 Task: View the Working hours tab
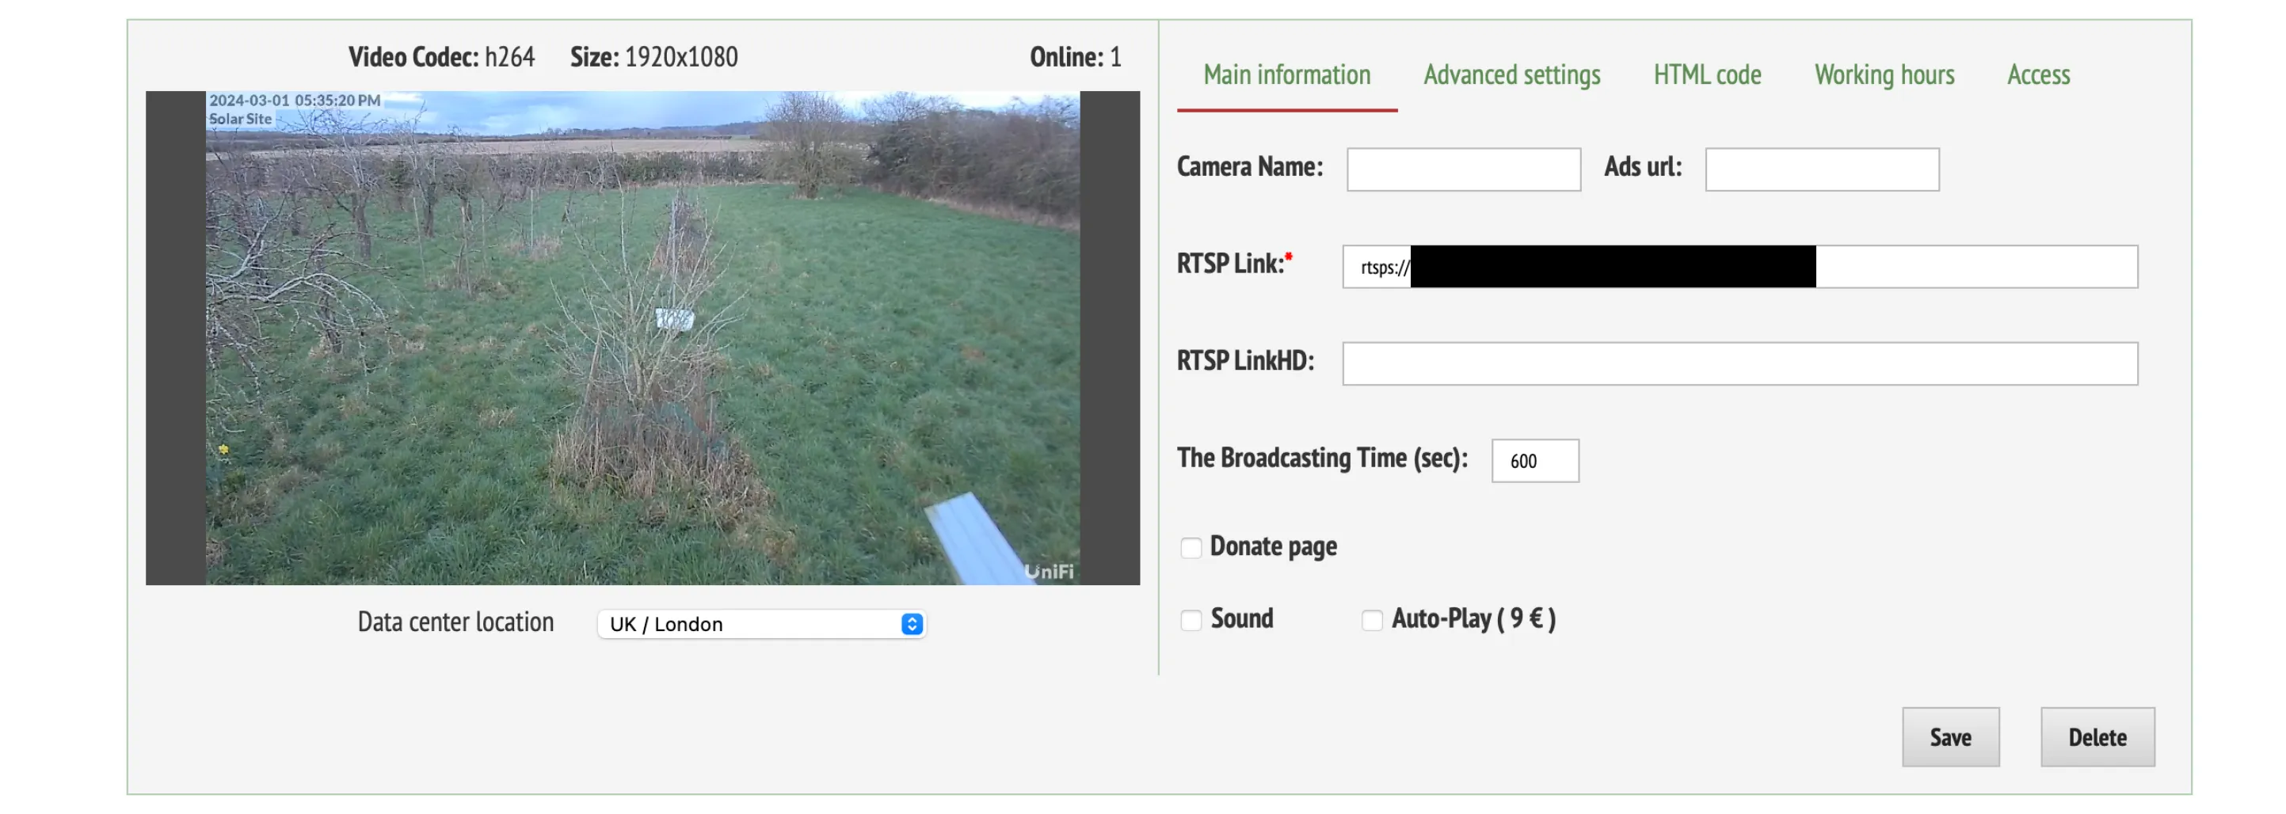click(x=1884, y=75)
